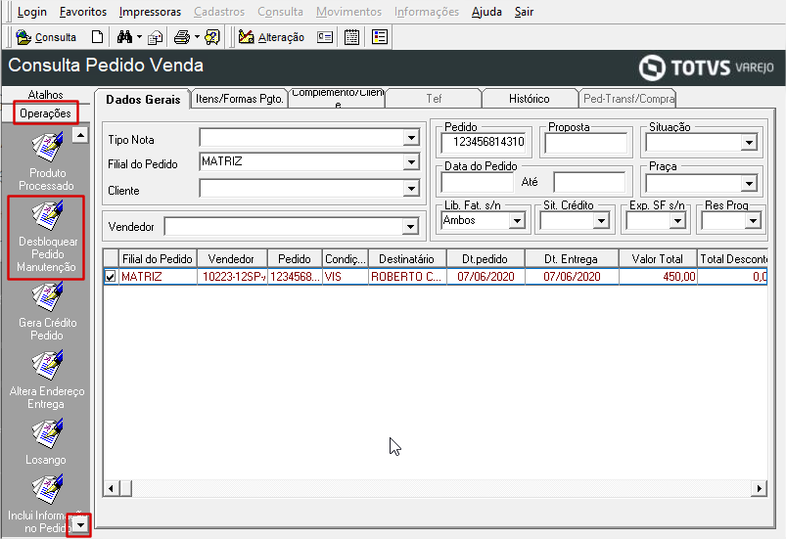This screenshot has height=539, width=786.
Task: Click the Sair menu item
Action: point(524,12)
